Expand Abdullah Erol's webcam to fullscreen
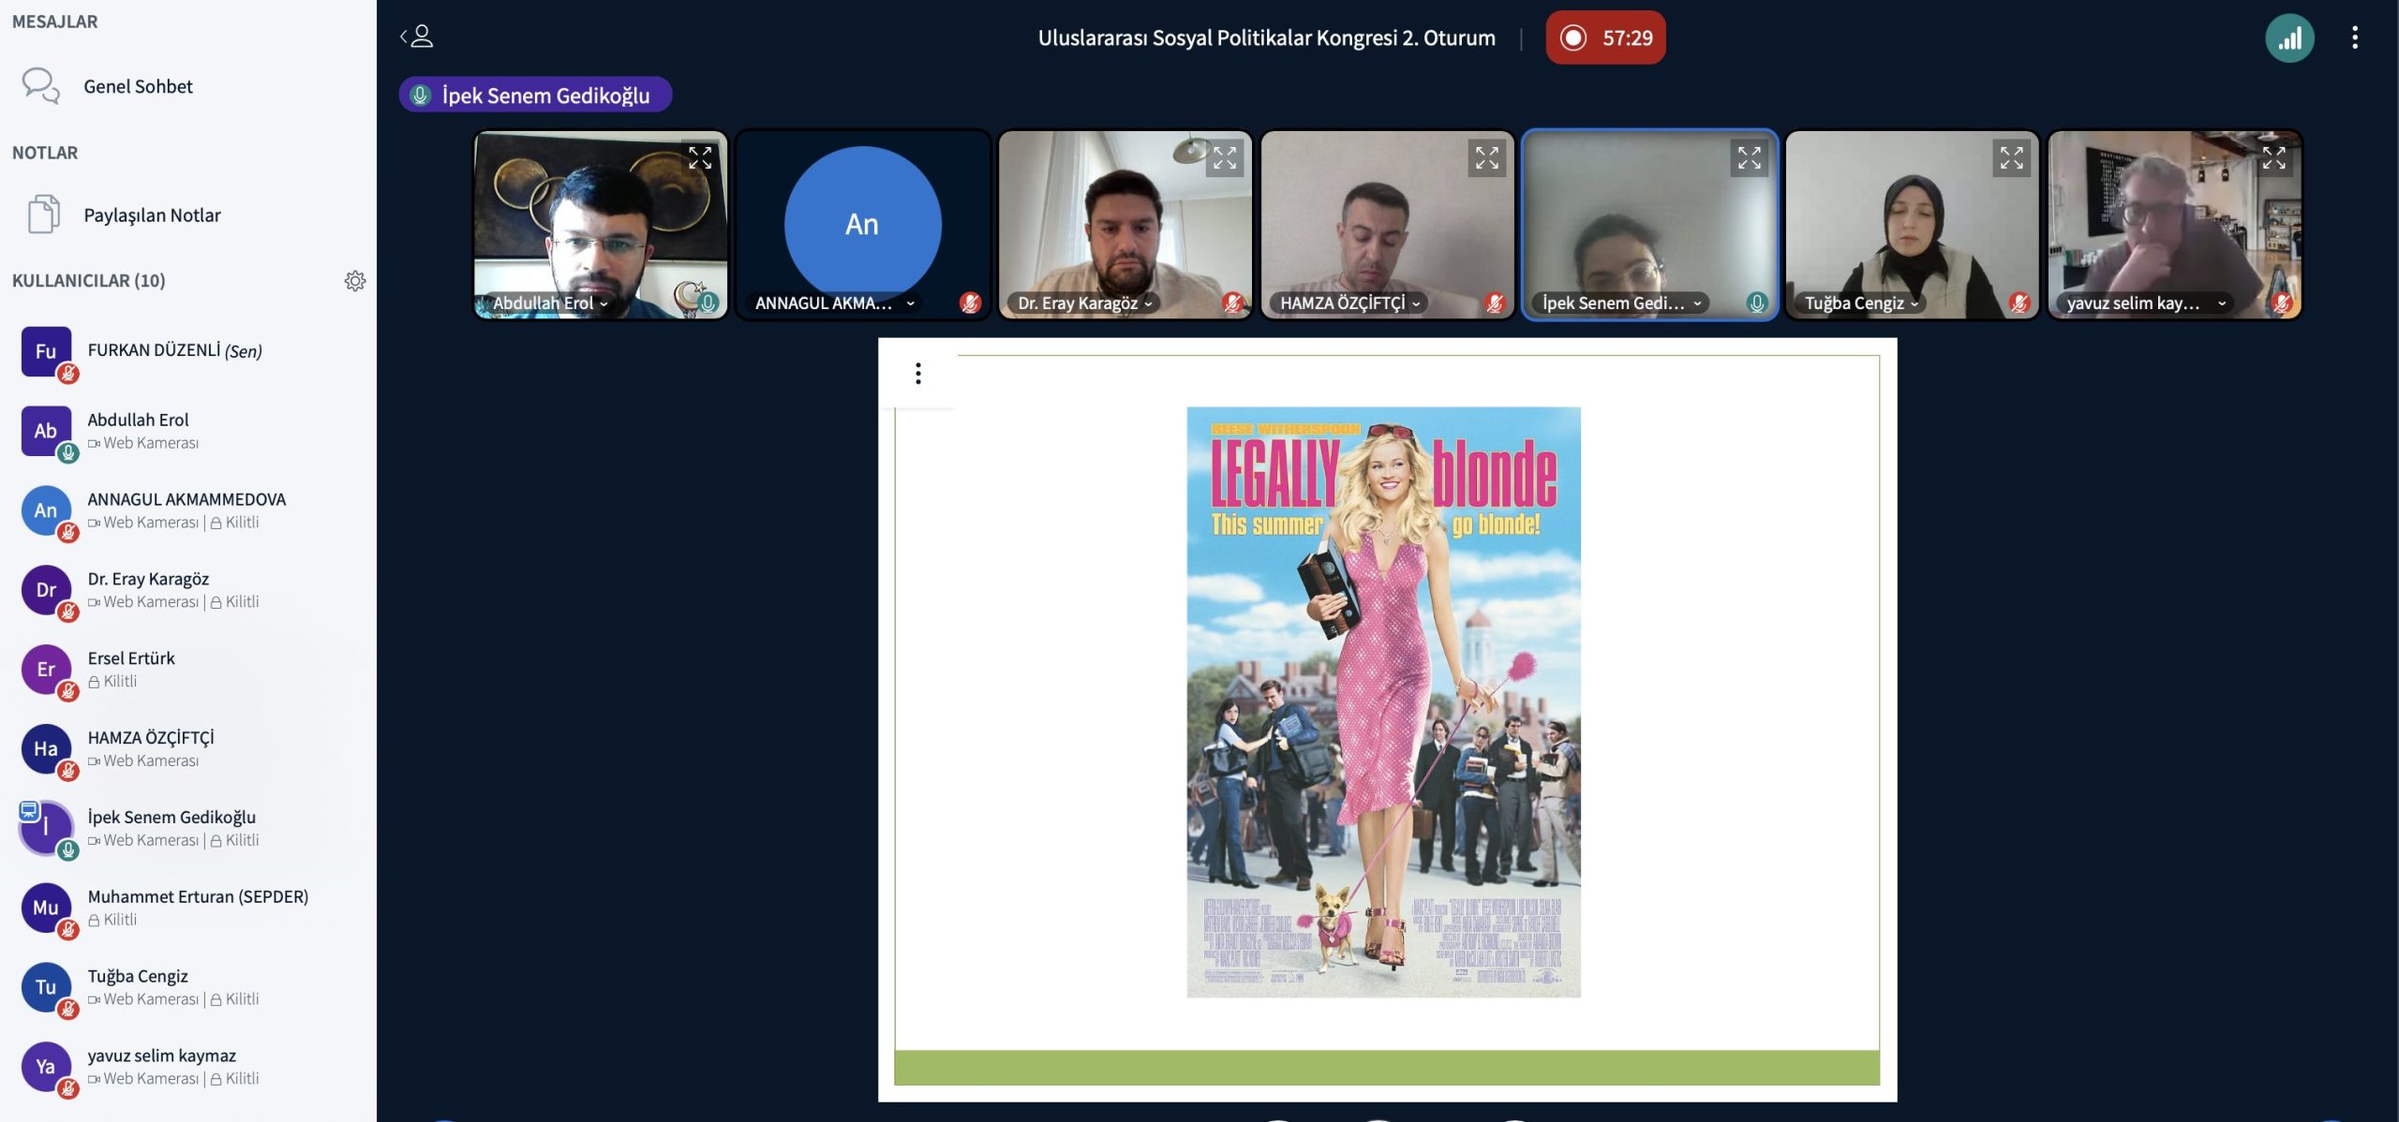2399x1122 pixels. tap(700, 157)
